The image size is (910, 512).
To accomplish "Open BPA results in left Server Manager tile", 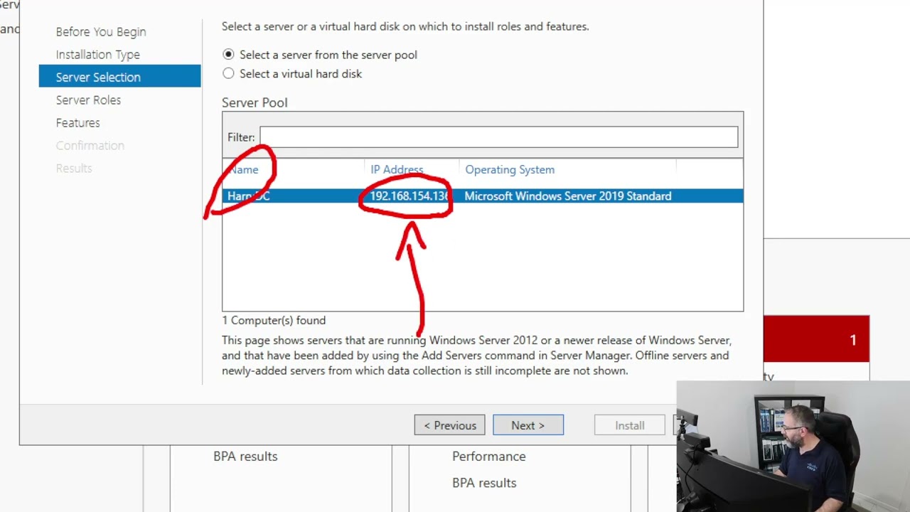I will pos(245,457).
